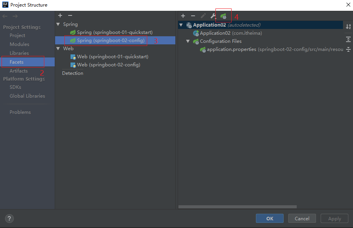Sort the context tree alphabetically
The width and height of the screenshot is (353, 228).
348,27
